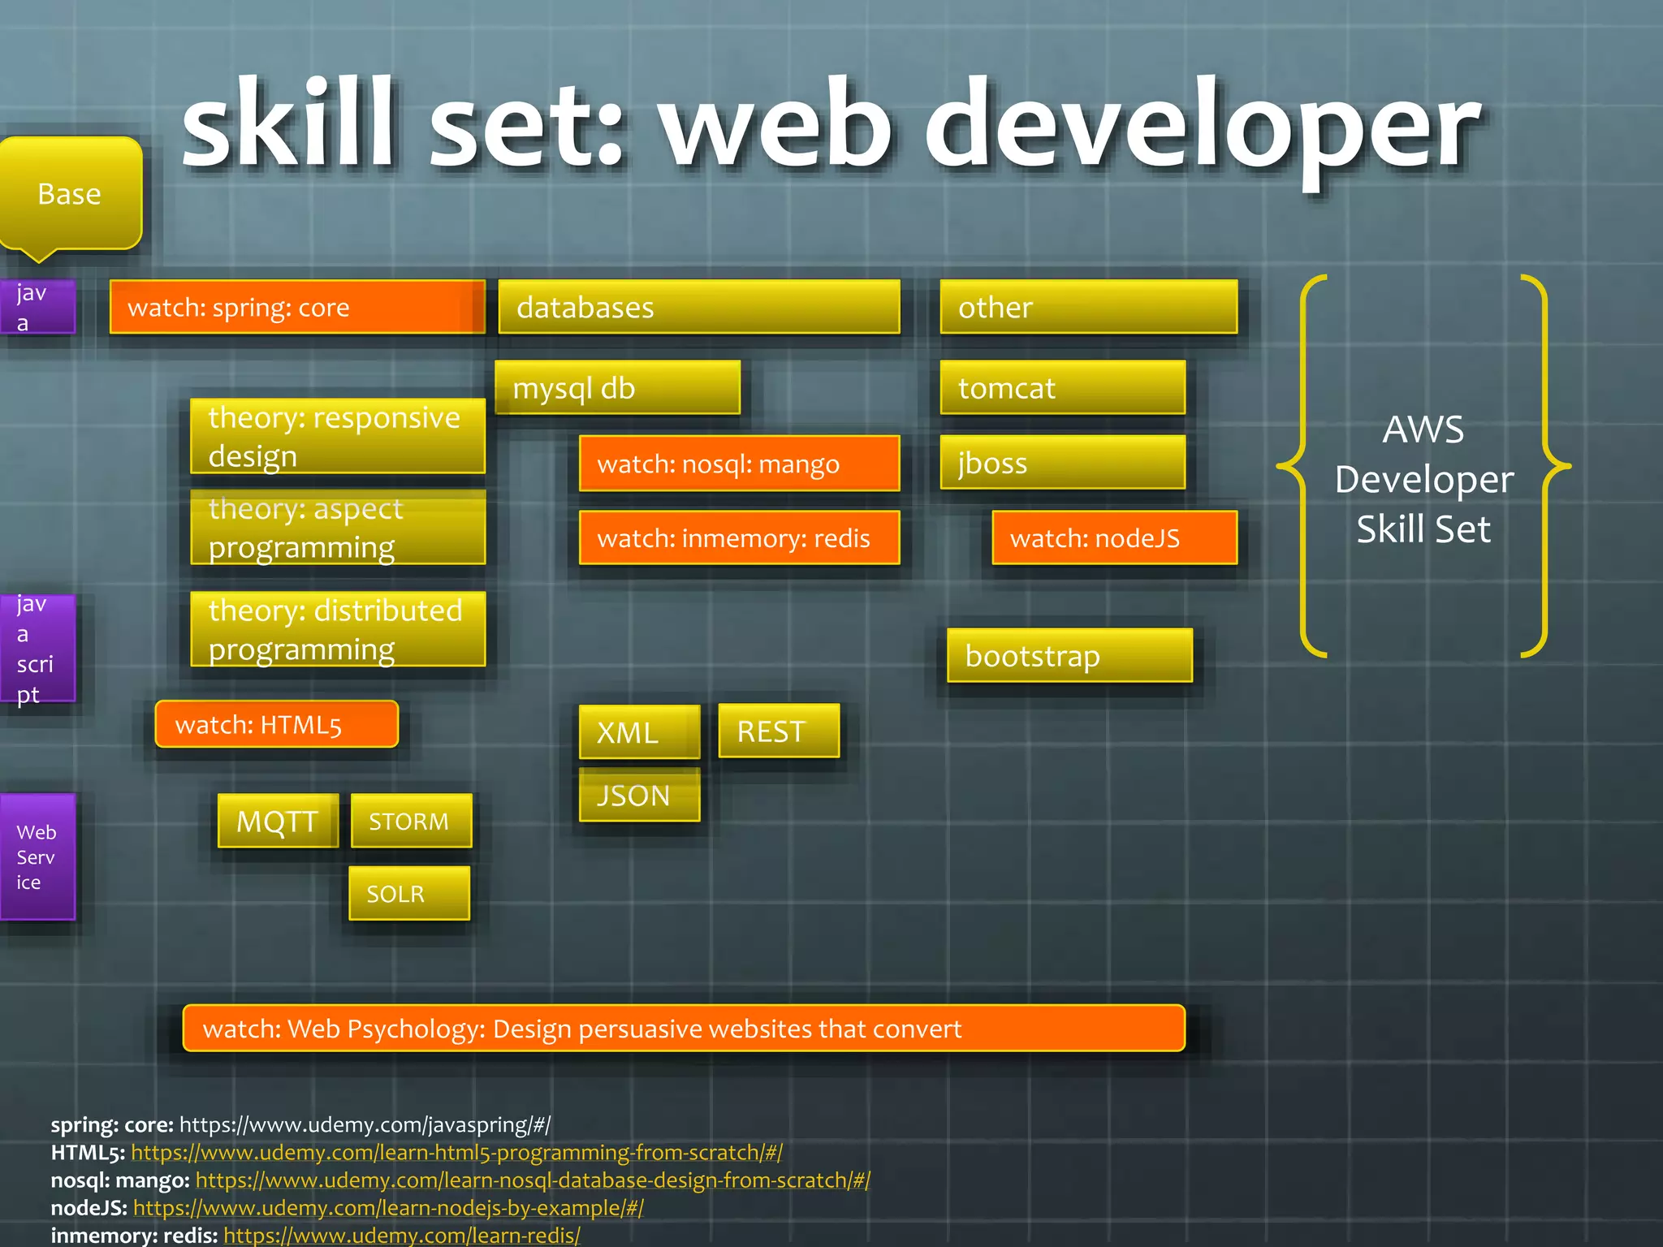This screenshot has height=1247, width=1663.
Task: Select the 'watch: spring: core' box
Action: (x=297, y=307)
